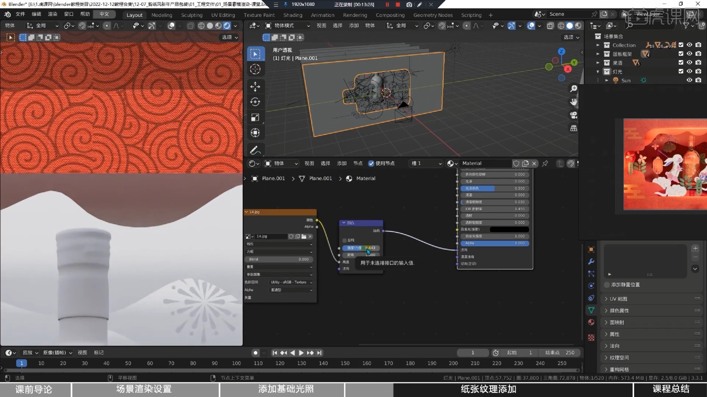Image resolution: width=707 pixels, height=397 pixels.
Task: Open the Object Data green triangle tab
Action: point(591,310)
